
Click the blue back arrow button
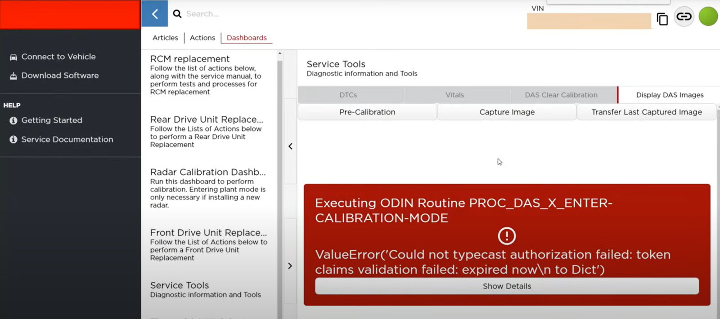[x=154, y=14]
